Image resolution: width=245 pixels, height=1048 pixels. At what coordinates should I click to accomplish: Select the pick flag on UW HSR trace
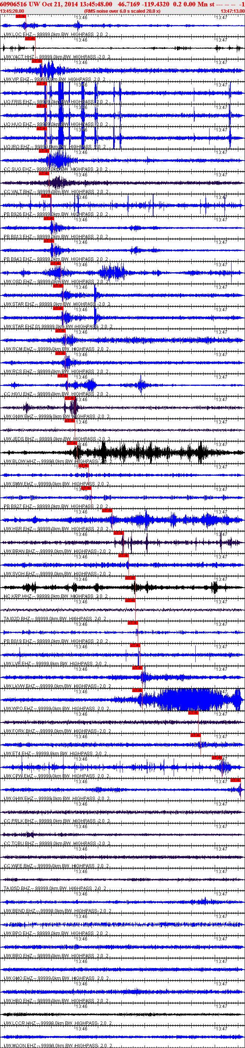click(x=107, y=511)
